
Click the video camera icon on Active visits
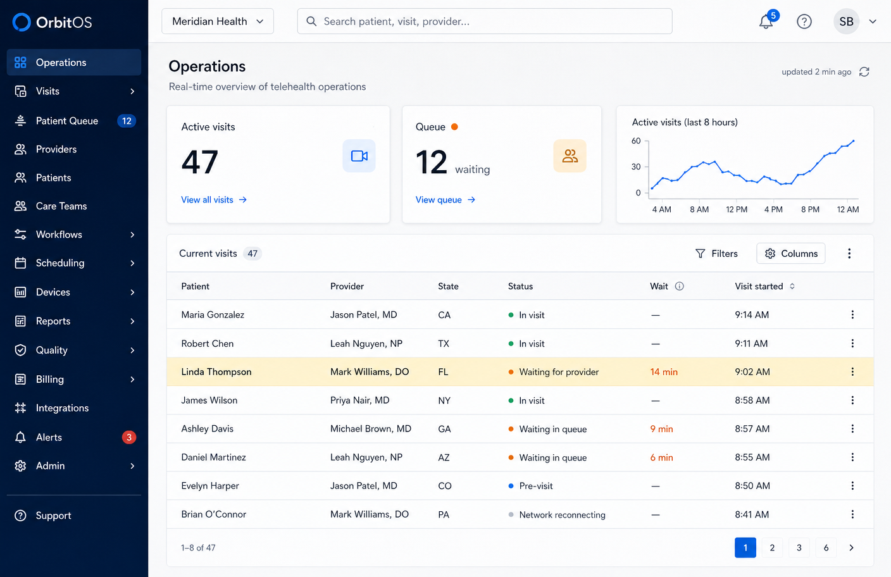(x=359, y=156)
